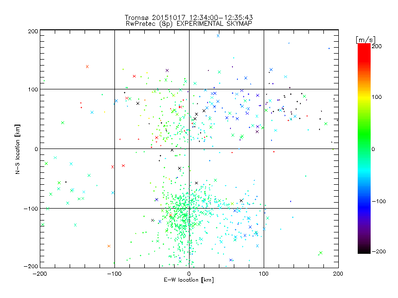
Task: Click the colorbar label -200 at bottom
Action: 379,251
